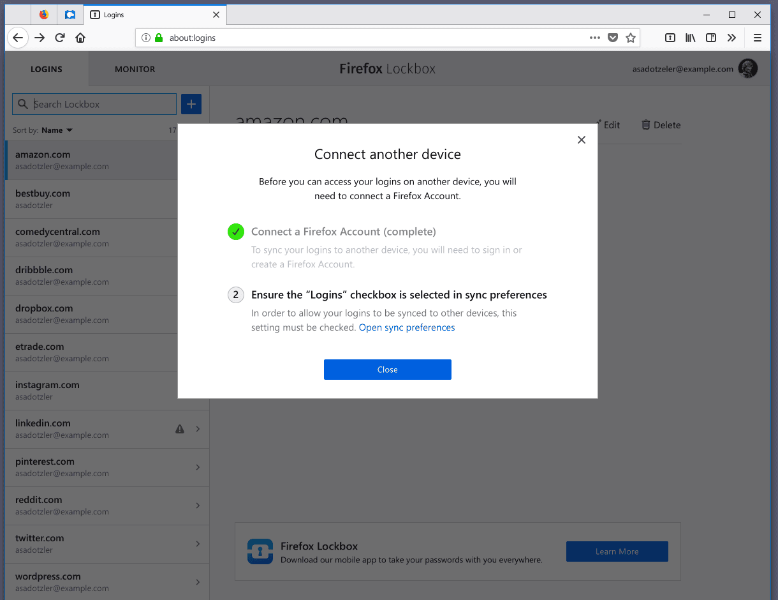
Task: Open the Firefox Lockbox extension toolbar icon
Action: 670,38
